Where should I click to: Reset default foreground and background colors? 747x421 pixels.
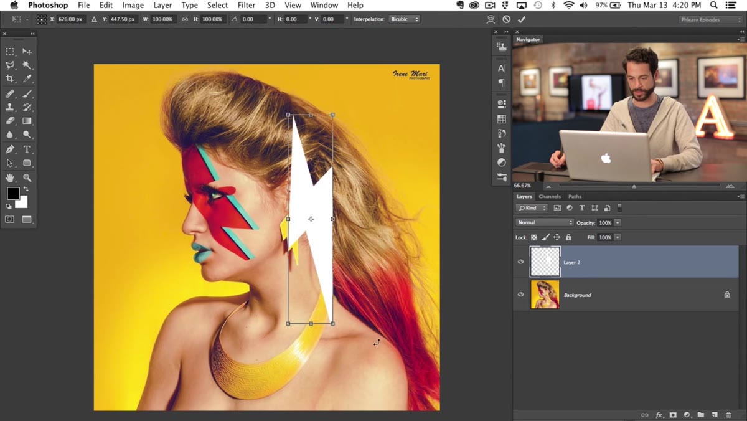[x=9, y=206]
